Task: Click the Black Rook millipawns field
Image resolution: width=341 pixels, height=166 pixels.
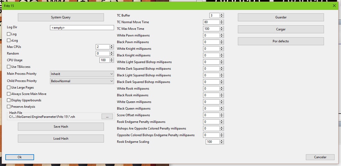Action: coord(211,95)
